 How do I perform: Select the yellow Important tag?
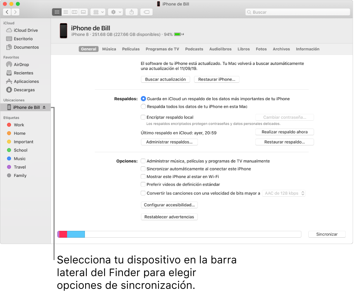click(x=20, y=142)
